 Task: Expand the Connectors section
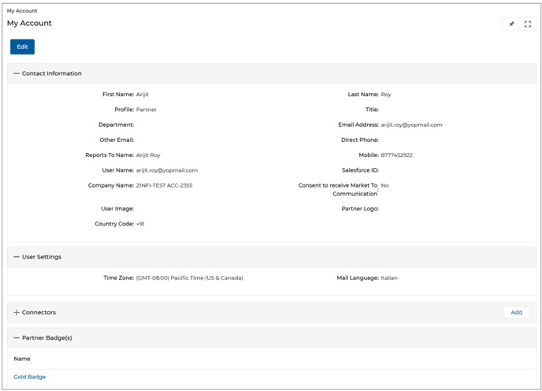coord(17,312)
